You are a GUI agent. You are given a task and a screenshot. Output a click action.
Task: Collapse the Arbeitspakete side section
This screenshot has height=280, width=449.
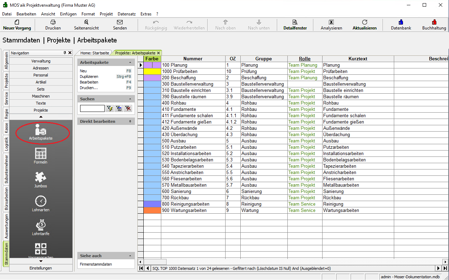[130, 62]
